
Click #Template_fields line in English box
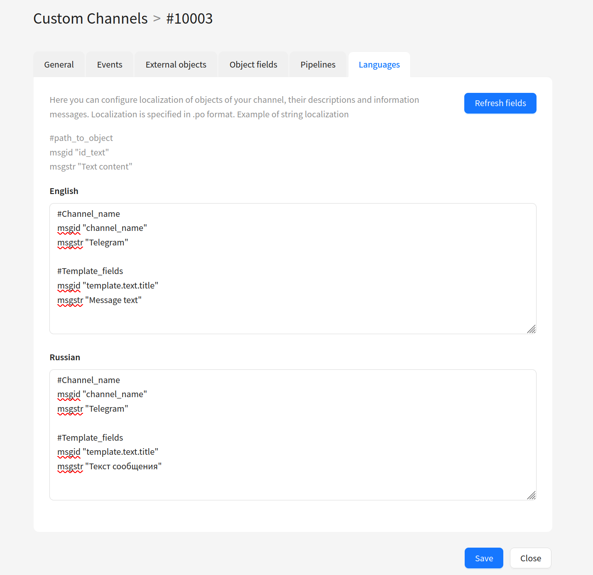pyautogui.click(x=90, y=271)
